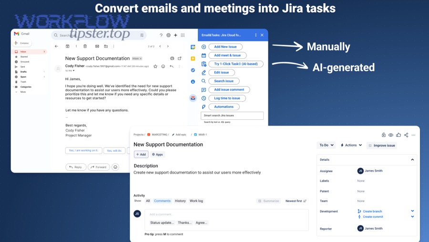Open Gmail settings gear icon
This screenshot has width=429, height=242.
(x=168, y=35)
